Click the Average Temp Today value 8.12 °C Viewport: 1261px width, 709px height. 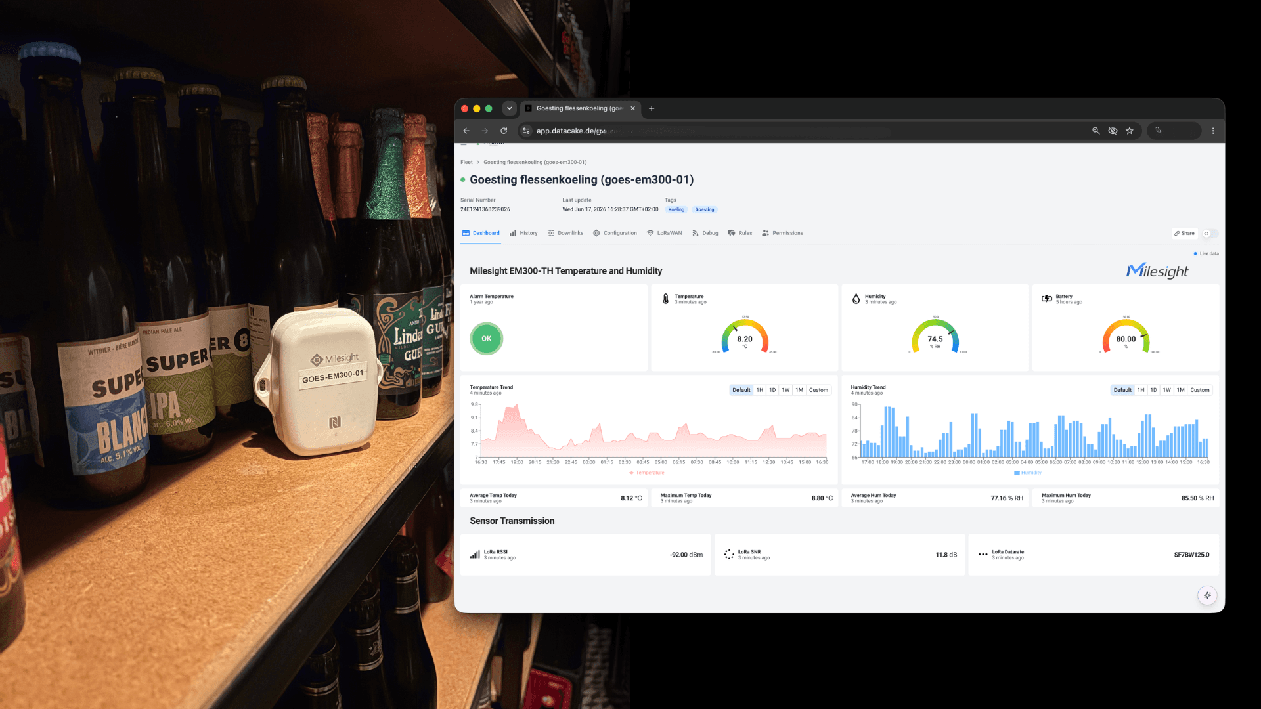click(x=631, y=498)
